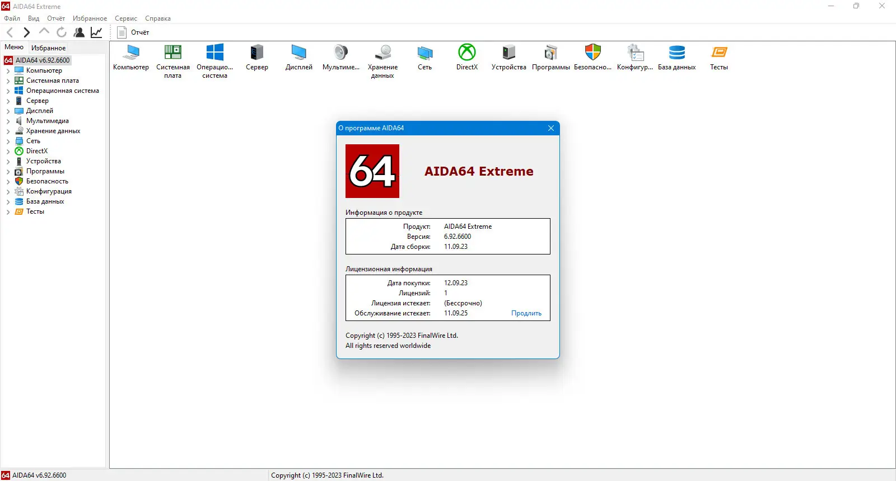Open the Устройства icon in main panel
Screen dimensions: 896x481
(509, 57)
